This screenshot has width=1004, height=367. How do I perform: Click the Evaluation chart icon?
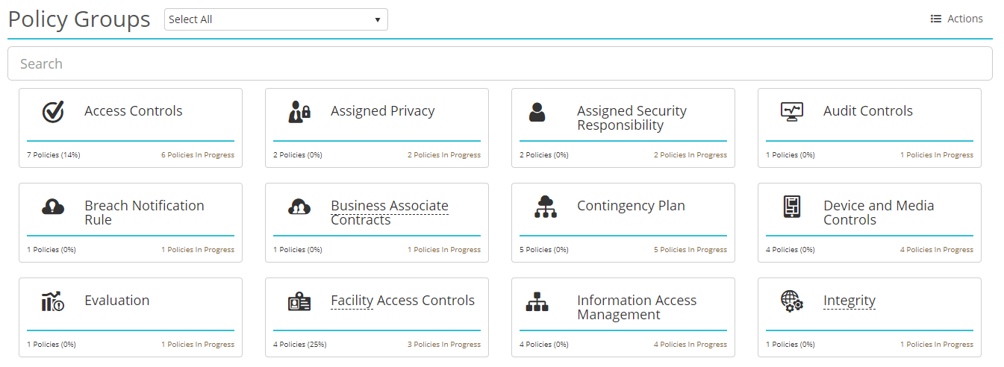(53, 301)
